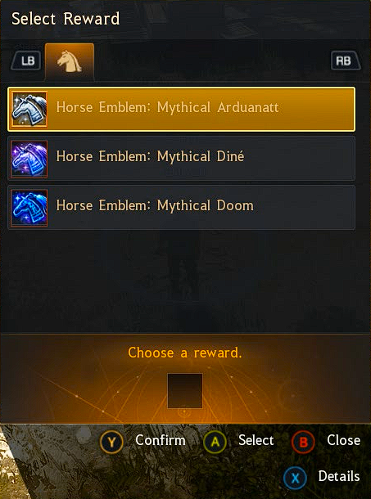Click the Confirm label
Screen dimensions: 371x499
(x=161, y=441)
